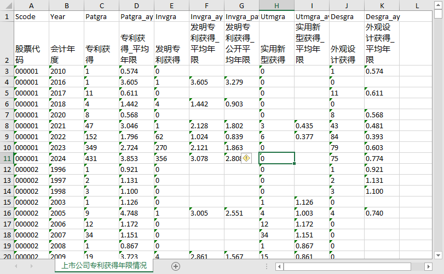
Task: Click the 实用新型获得 label cell
Action: [x=276, y=44]
